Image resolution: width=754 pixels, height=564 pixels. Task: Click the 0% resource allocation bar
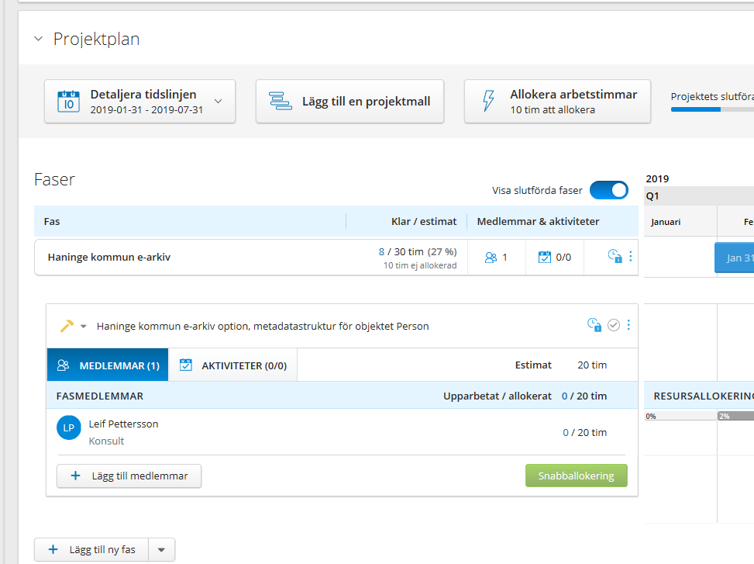(680, 417)
